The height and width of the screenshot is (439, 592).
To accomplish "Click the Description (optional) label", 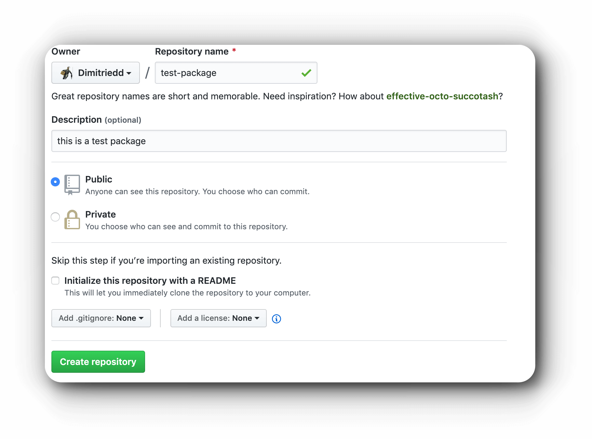I will pos(96,119).
